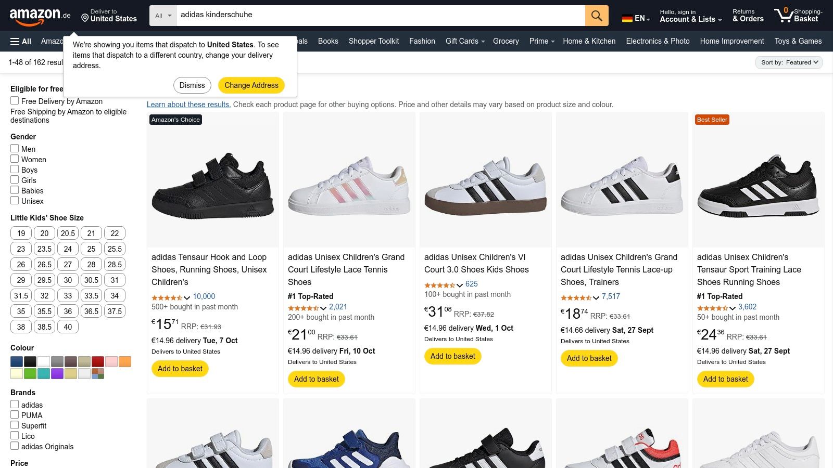833x468 pixels.
Task: Enable Free Delivery by Amazon checkbox
Action: [15, 101]
